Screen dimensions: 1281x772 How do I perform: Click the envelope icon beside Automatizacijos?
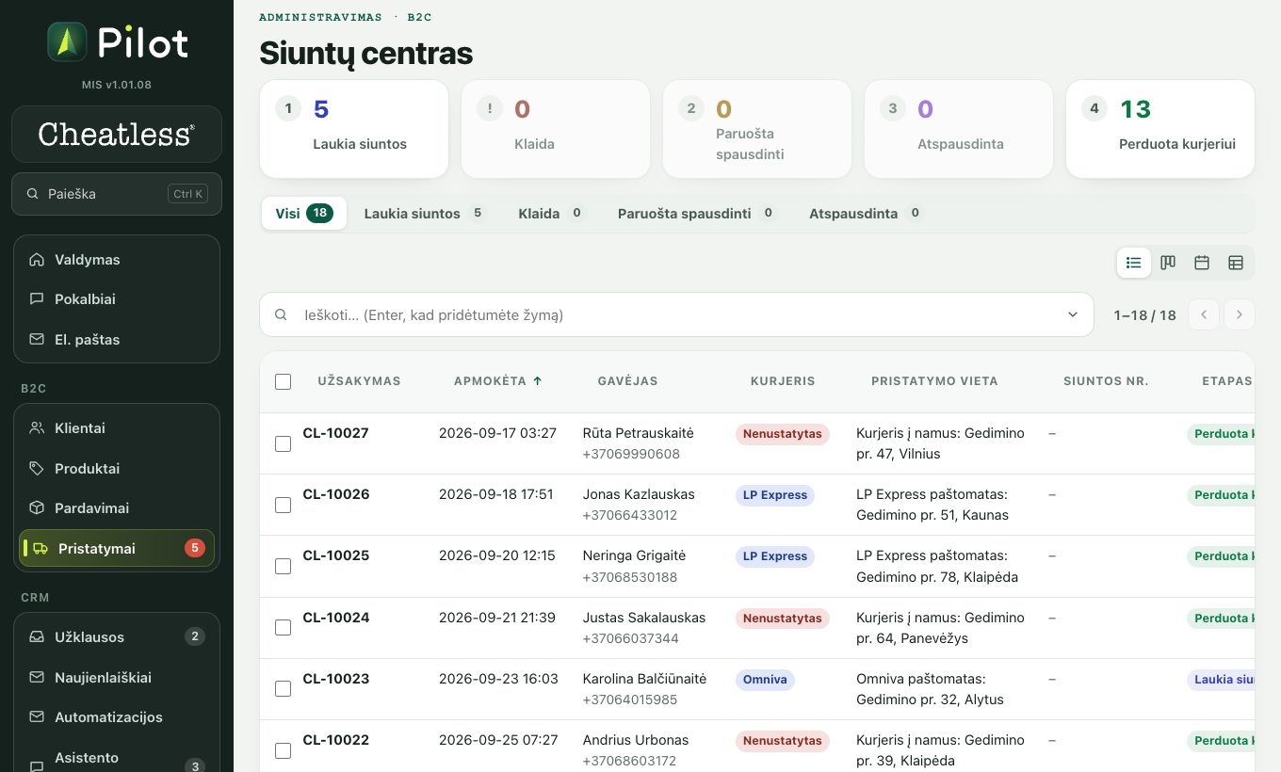37,717
